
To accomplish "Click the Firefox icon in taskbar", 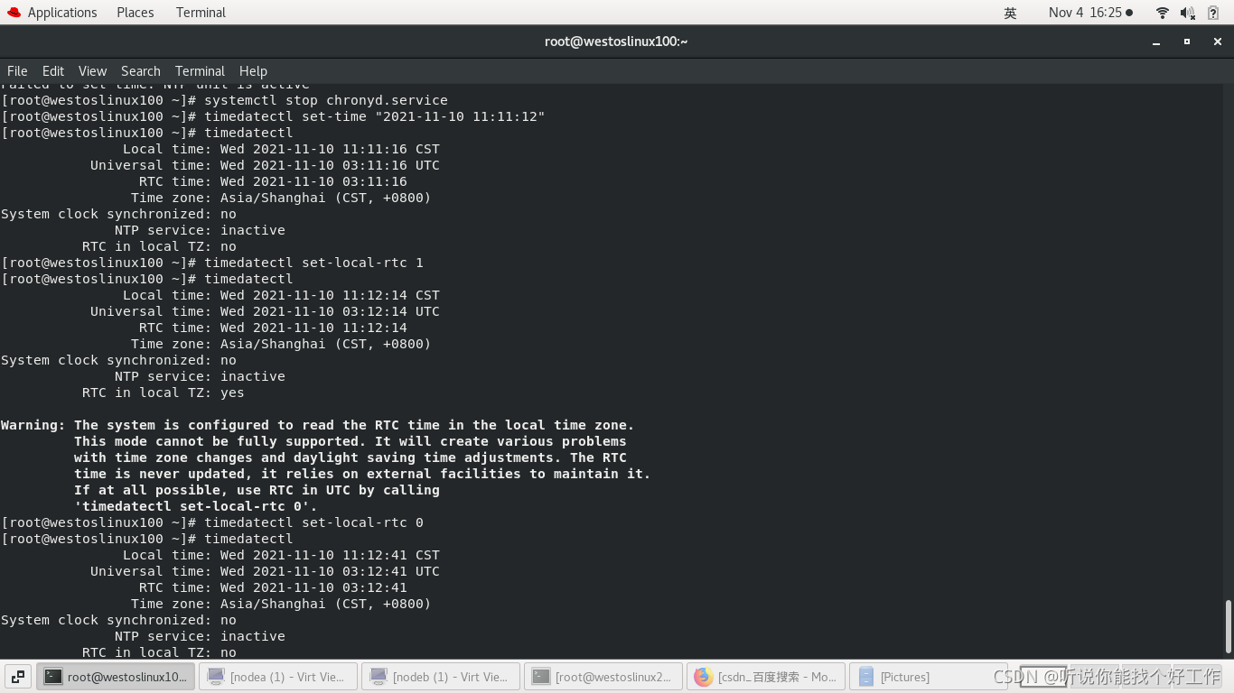I will (704, 677).
